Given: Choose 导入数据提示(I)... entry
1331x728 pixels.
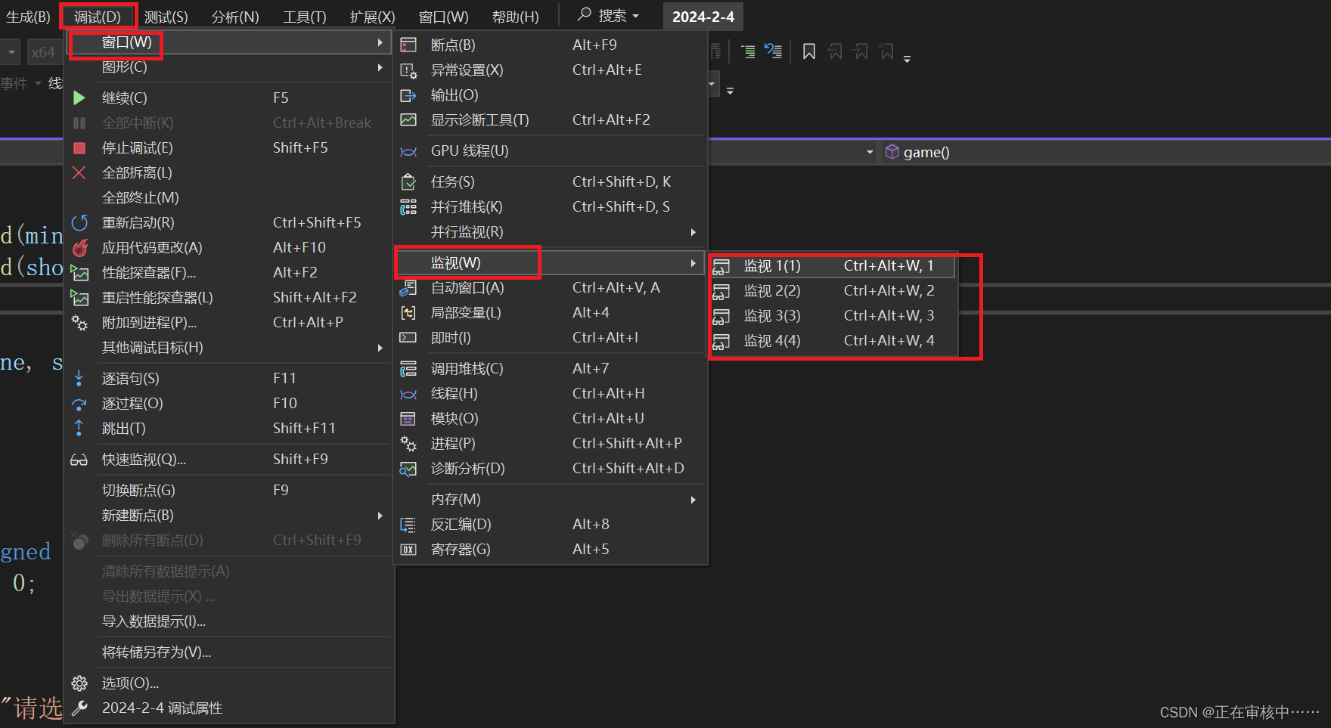Looking at the screenshot, I should (x=228, y=621).
